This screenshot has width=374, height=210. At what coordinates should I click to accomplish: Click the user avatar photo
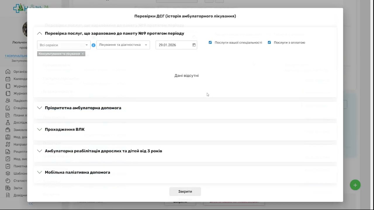pyautogui.click(x=25, y=29)
